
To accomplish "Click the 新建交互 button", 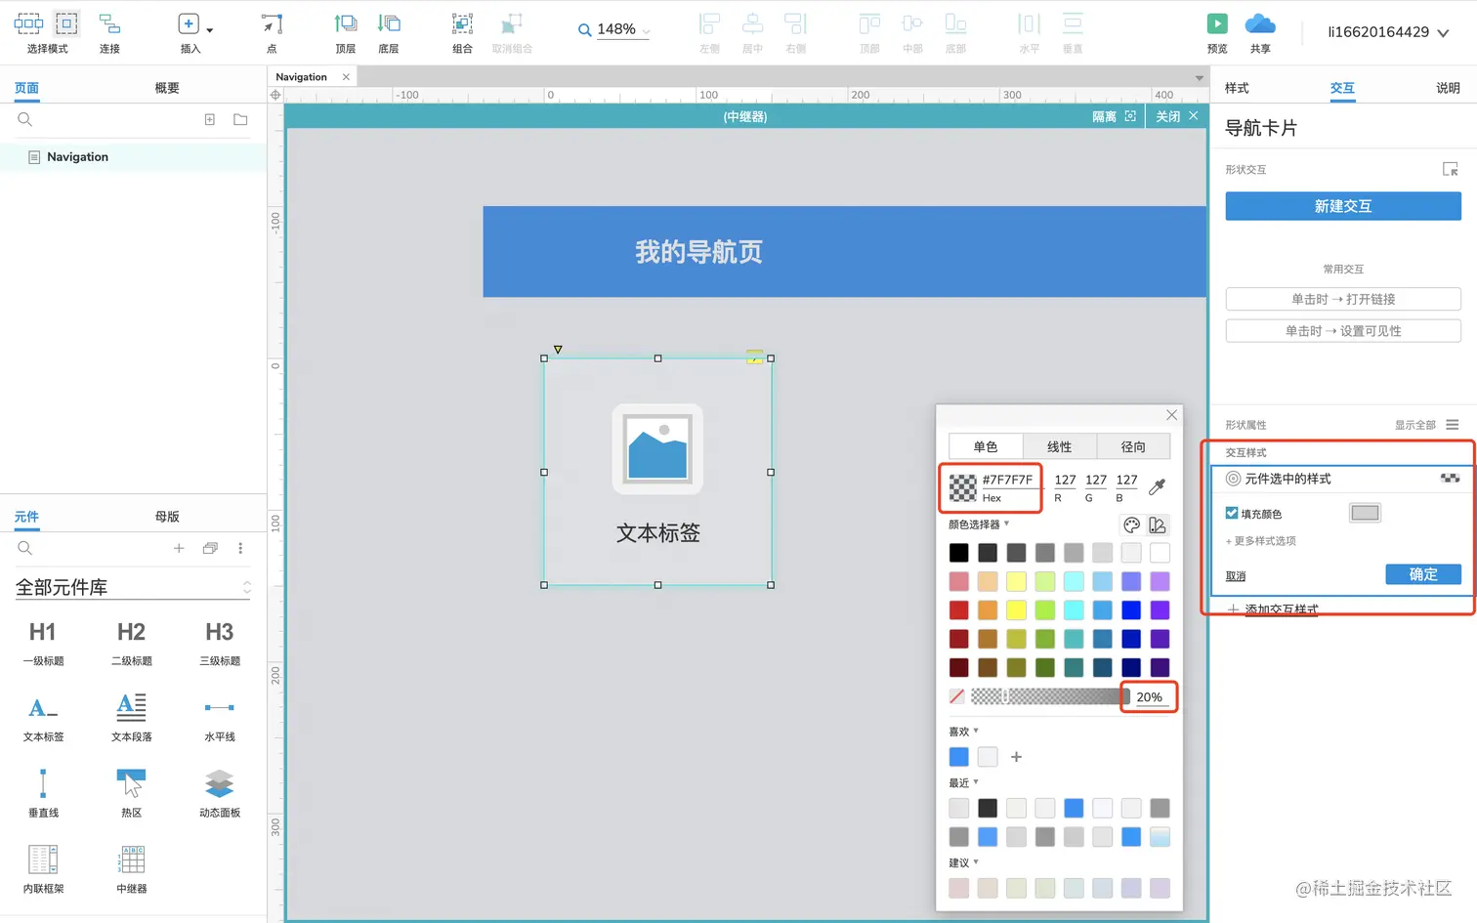I will [1343, 206].
